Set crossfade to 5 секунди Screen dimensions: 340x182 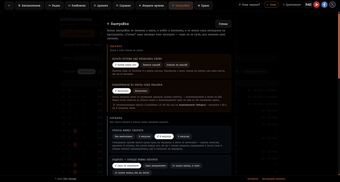(184, 136)
